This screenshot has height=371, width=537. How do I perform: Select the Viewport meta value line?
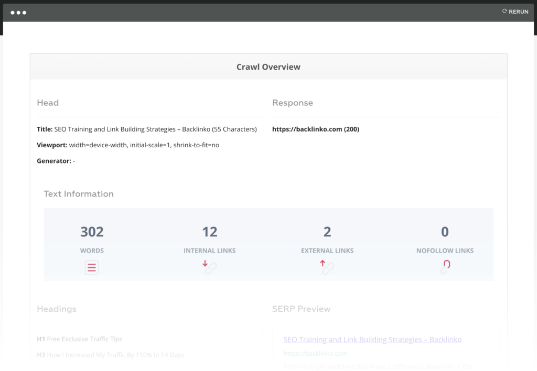click(x=128, y=145)
